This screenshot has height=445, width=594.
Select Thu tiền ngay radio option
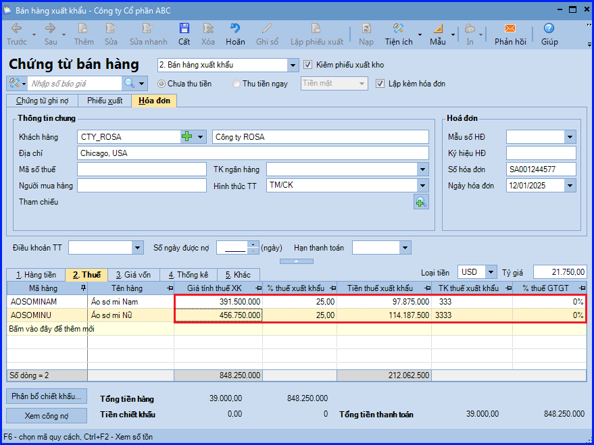[x=237, y=84]
